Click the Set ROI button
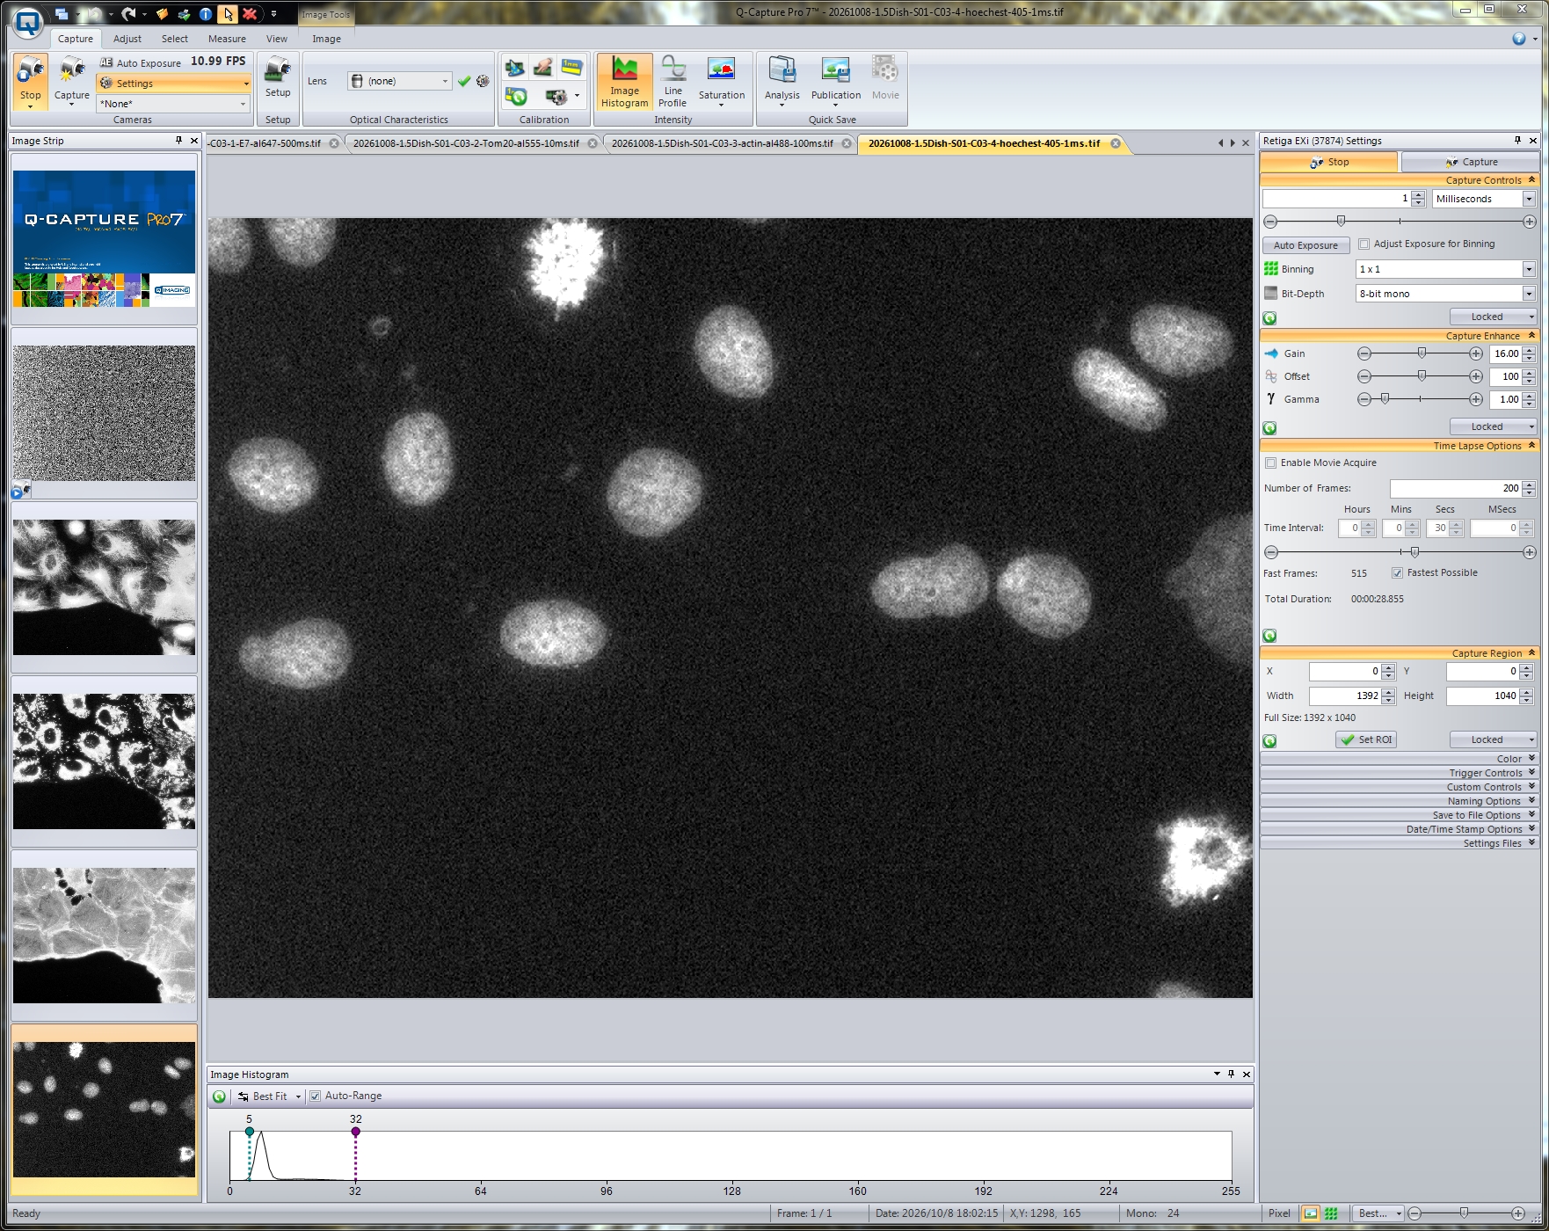Viewport: 1549px width, 1231px height. (x=1366, y=739)
